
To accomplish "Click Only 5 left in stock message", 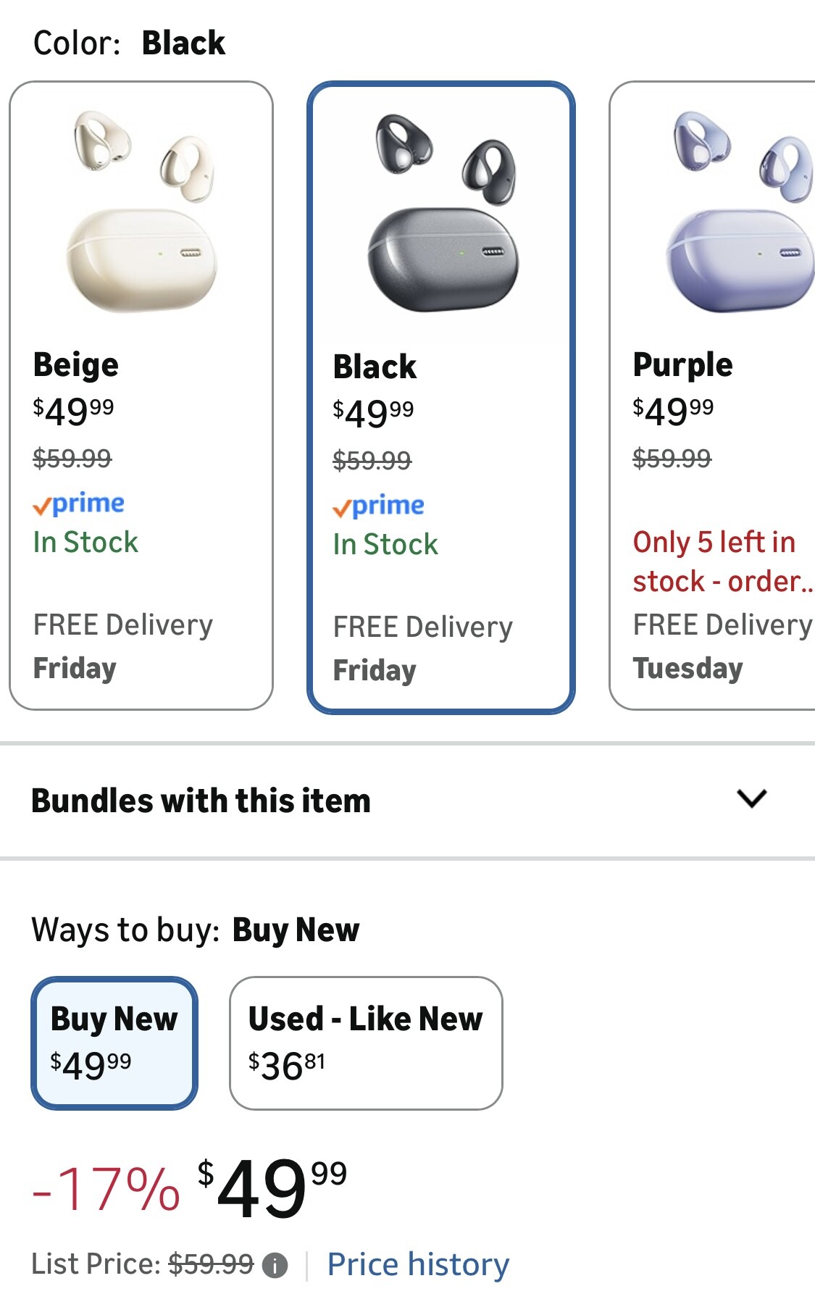I will tap(721, 562).
